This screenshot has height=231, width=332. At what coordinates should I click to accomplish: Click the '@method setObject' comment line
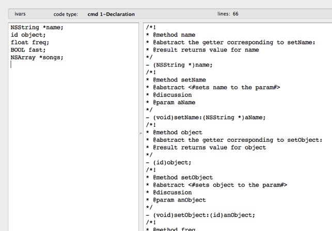point(180,177)
